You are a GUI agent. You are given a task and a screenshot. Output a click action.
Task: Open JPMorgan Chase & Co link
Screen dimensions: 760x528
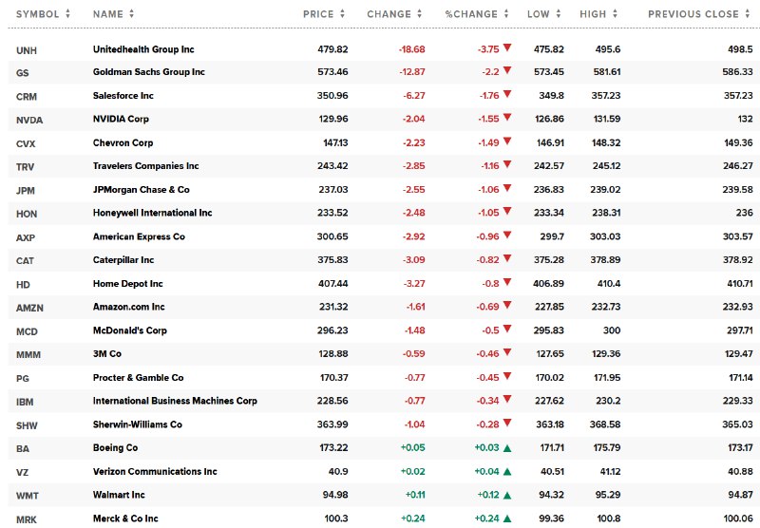pyautogui.click(x=141, y=190)
